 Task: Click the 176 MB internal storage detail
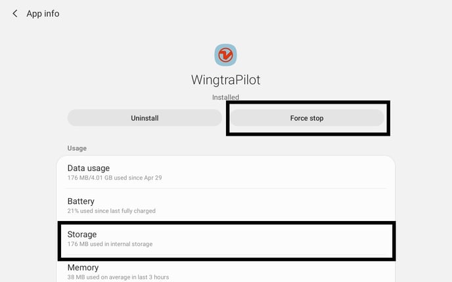pyautogui.click(x=110, y=244)
